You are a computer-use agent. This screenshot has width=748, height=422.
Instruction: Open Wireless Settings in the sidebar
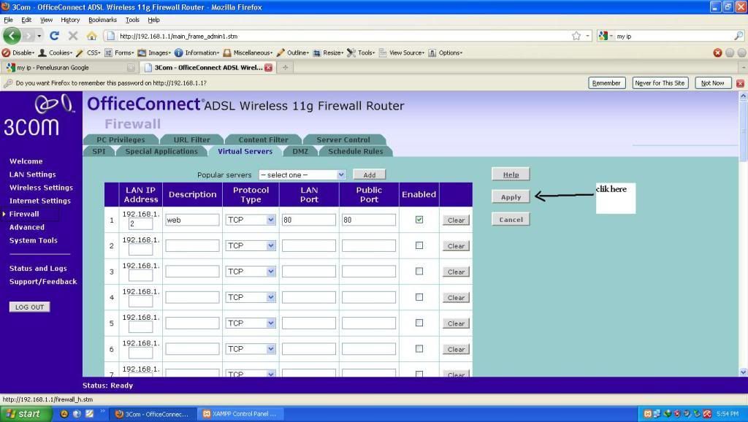[41, 188]
